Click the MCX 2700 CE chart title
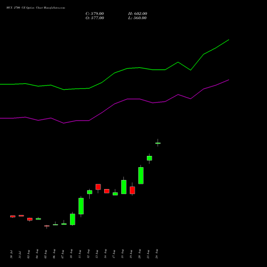Viewport: 267px width, 267px height. tap(36, 8)
